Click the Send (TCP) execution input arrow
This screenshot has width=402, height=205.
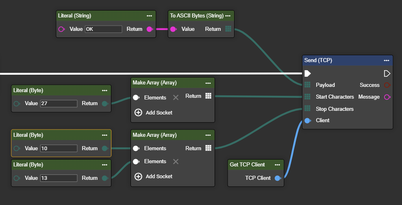click(308, 73)
